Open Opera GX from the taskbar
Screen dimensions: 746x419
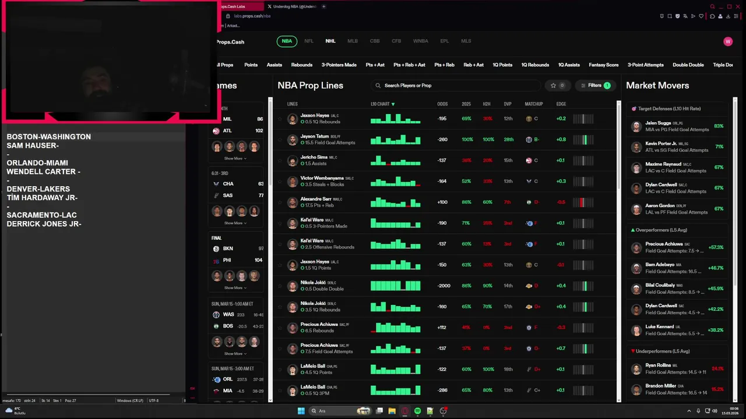[404, 411]
